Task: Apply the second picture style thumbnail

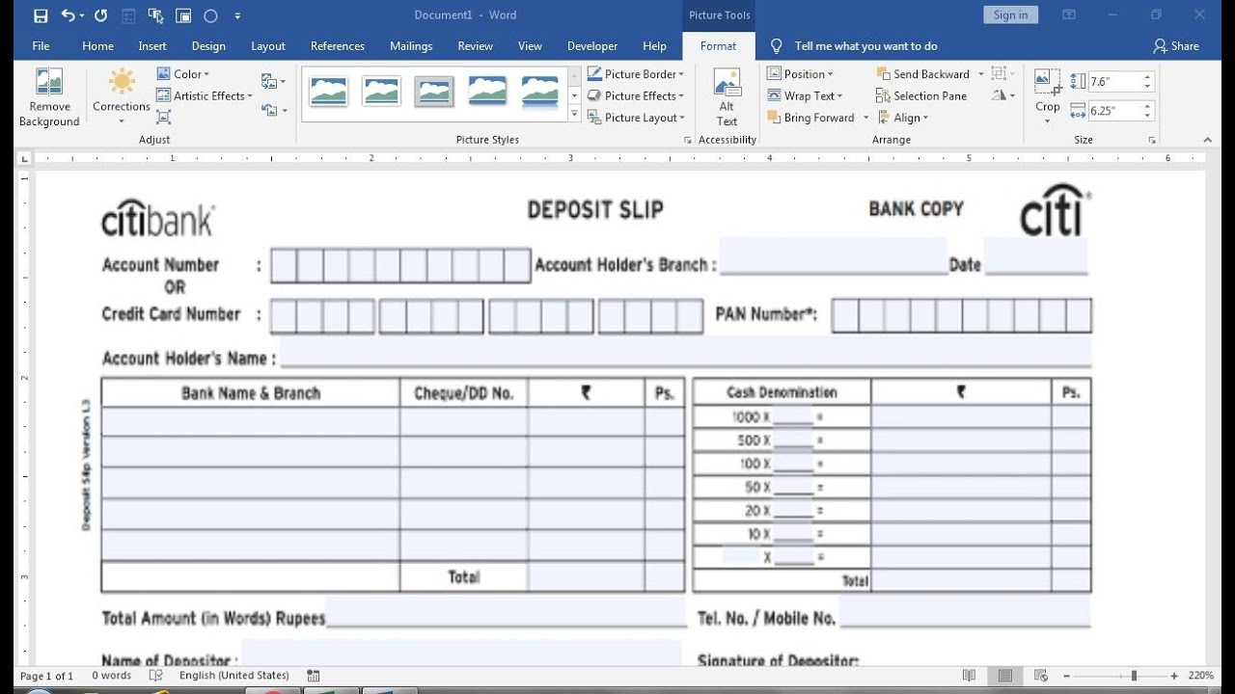Action: point(381,91)
